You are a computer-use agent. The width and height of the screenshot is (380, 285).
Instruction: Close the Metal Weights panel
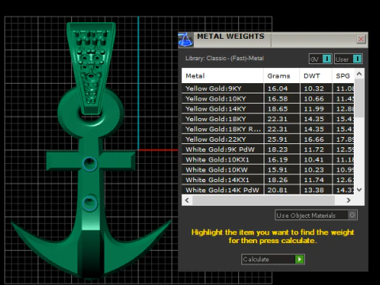[x=361, y=40]
